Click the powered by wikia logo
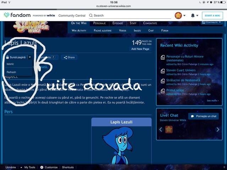This screenshot has width=227, height=170. pyautogui.click(x=44, y=16)
